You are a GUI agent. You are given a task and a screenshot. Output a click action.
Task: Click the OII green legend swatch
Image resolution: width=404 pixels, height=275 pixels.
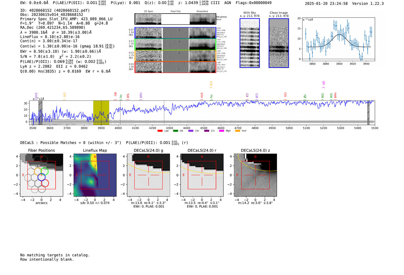[175, 131]
